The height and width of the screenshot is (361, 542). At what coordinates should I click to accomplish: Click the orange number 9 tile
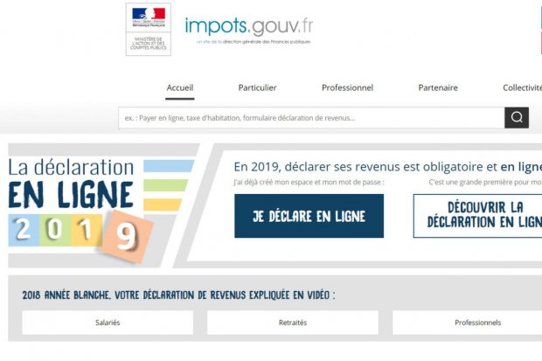click(129, 236)
